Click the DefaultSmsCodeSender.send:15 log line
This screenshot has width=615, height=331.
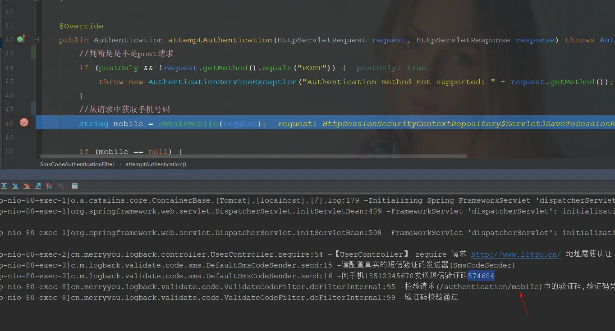pos(257,265)
